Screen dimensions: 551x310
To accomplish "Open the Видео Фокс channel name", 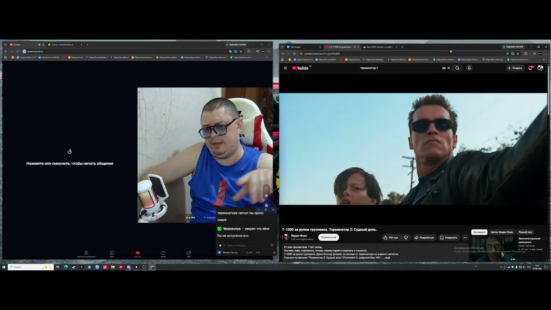I will pyautogui.click(x=299, y=236).
